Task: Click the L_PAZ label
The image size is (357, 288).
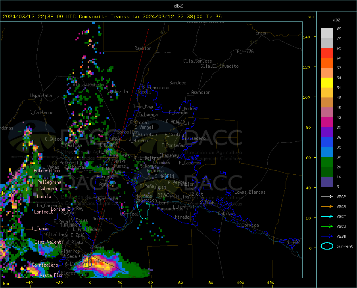Action: point(294,242)
